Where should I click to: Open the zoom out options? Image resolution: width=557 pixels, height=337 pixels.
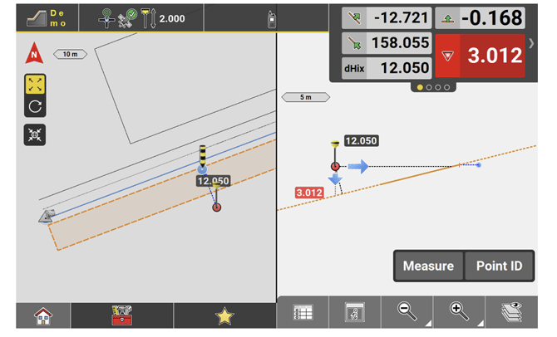point(407,313)
